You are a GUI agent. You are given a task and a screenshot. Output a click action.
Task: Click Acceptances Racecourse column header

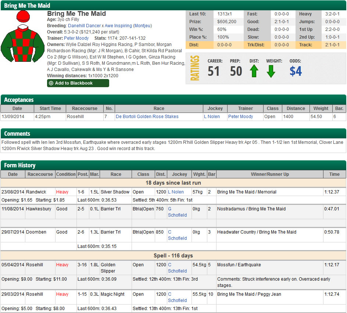click(x=85, y=109)
